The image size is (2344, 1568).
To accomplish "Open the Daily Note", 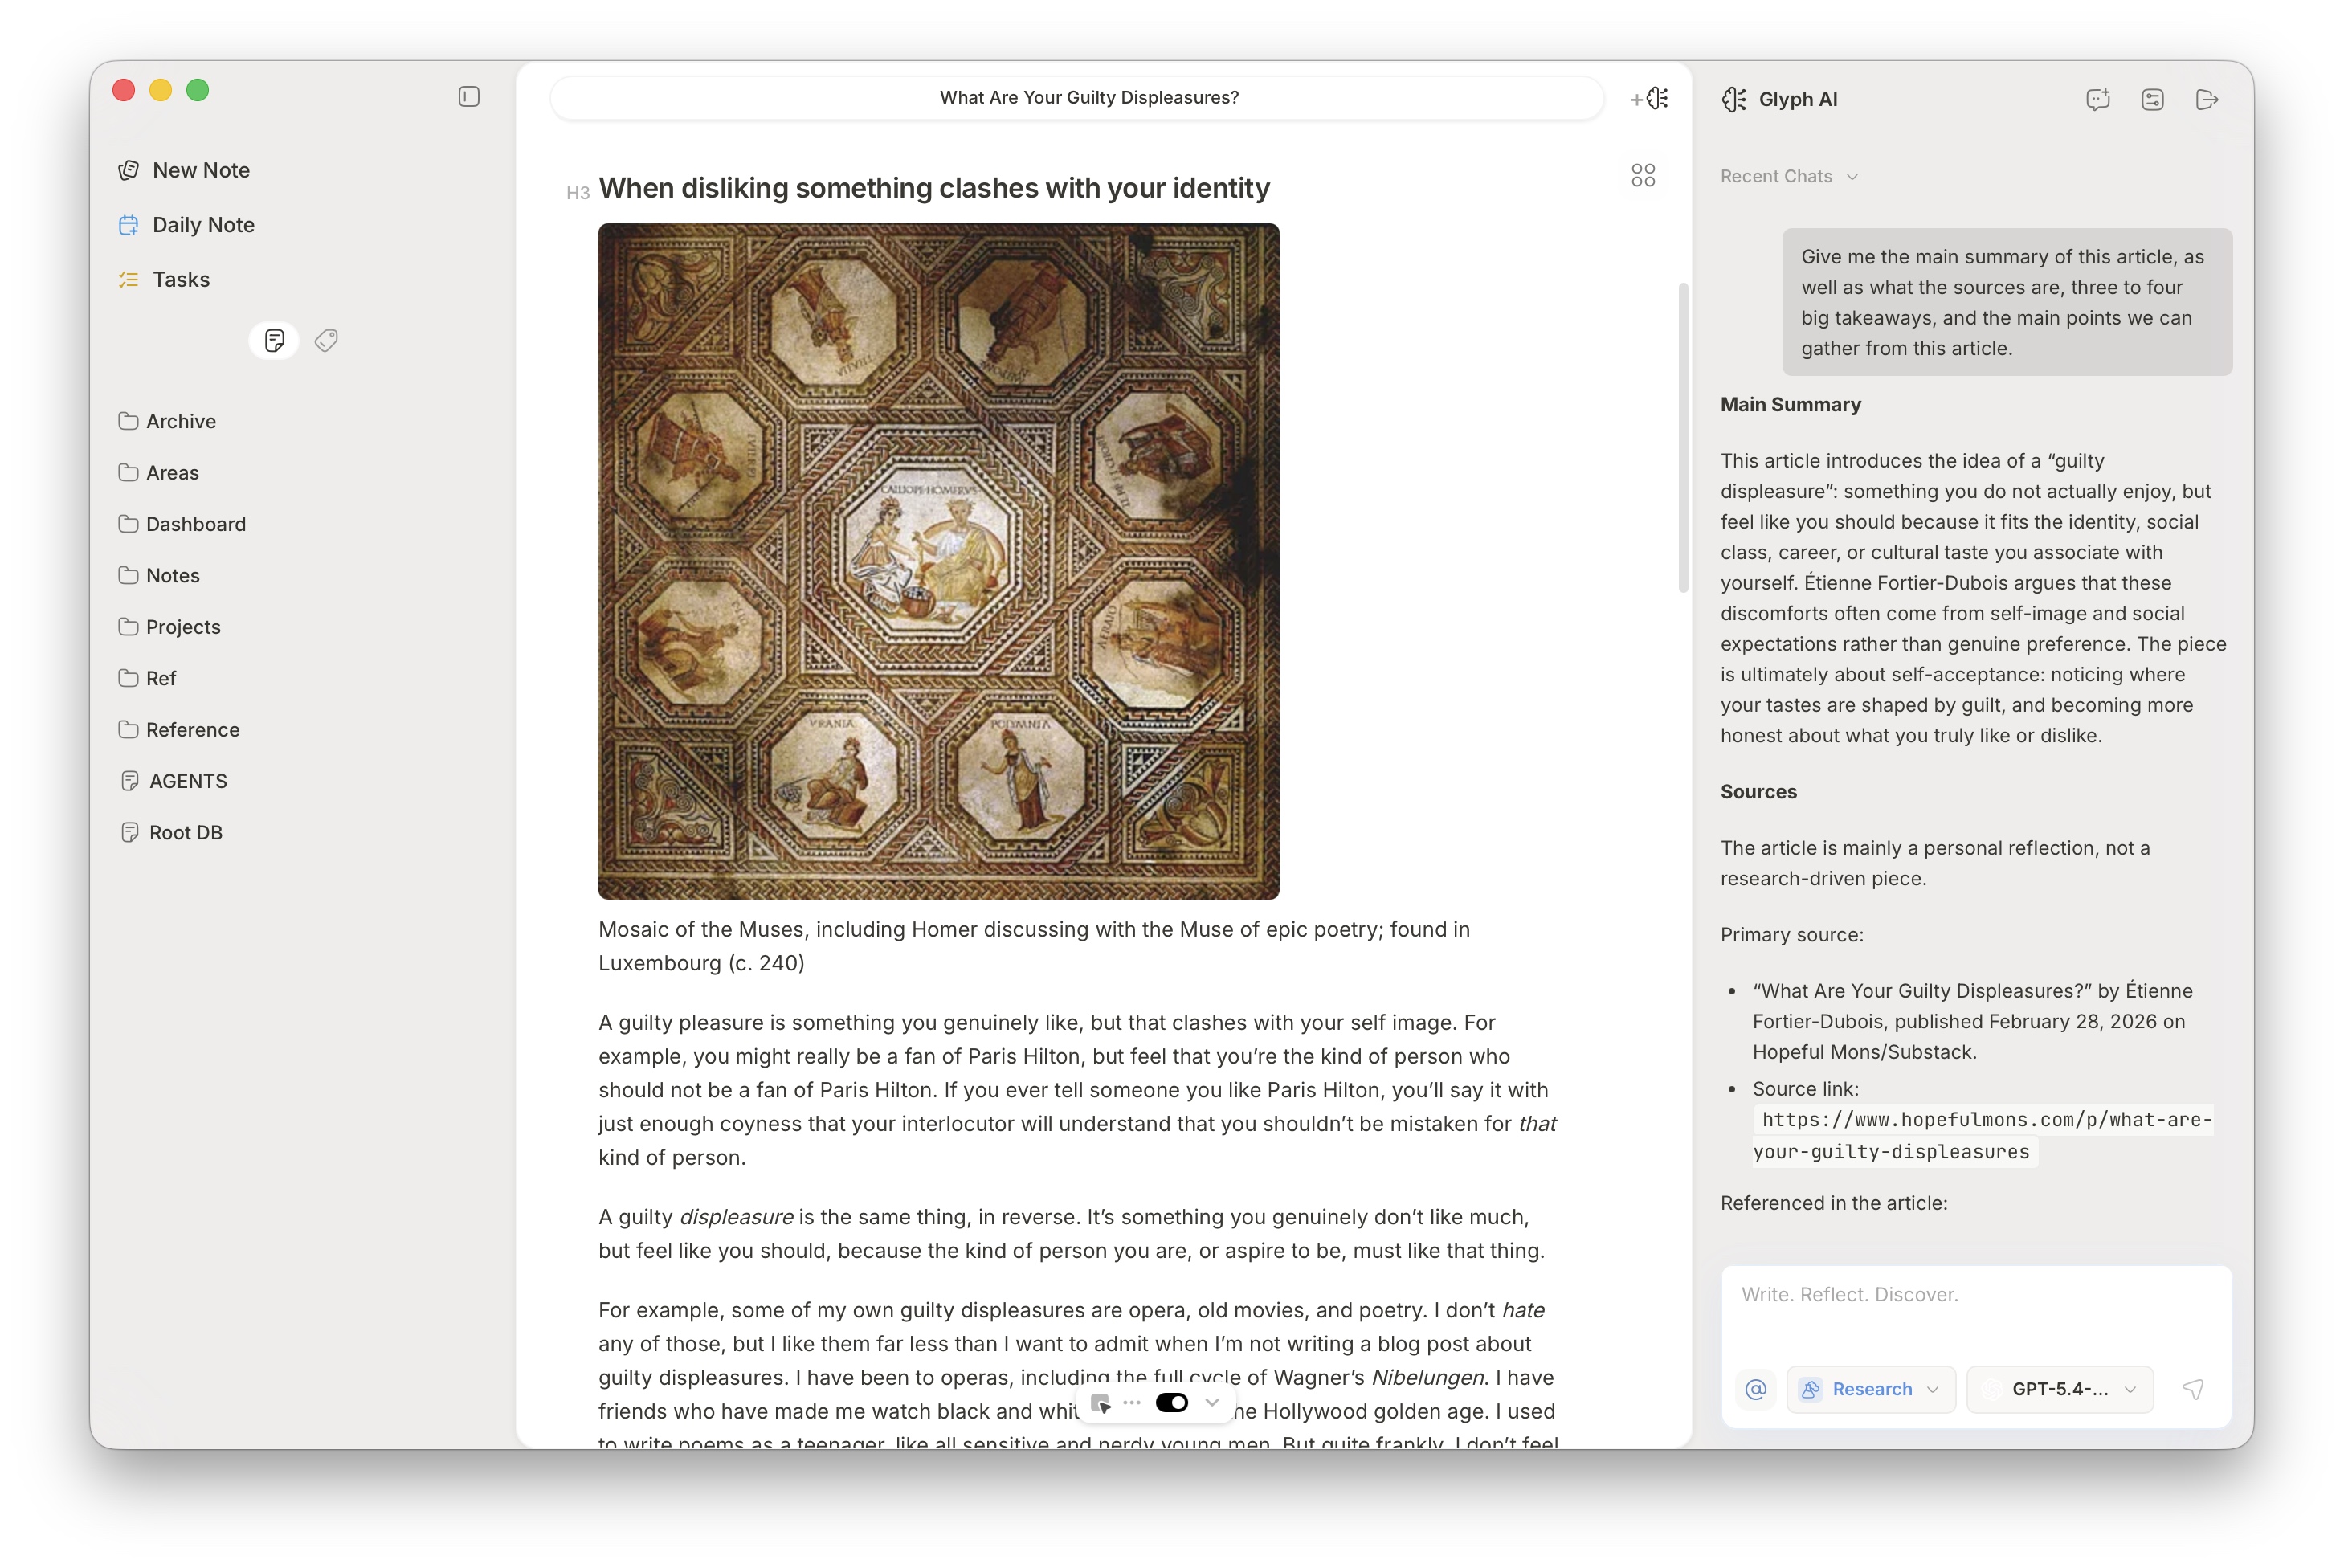I will coord(203,224).
